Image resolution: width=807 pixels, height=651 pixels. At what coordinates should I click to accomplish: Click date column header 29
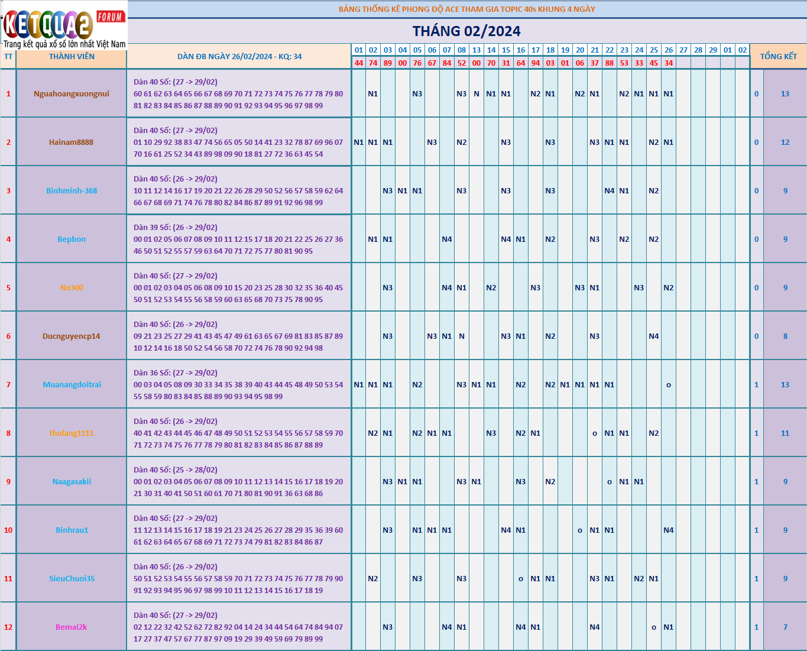pyautogui.click(x=713, y=50)
